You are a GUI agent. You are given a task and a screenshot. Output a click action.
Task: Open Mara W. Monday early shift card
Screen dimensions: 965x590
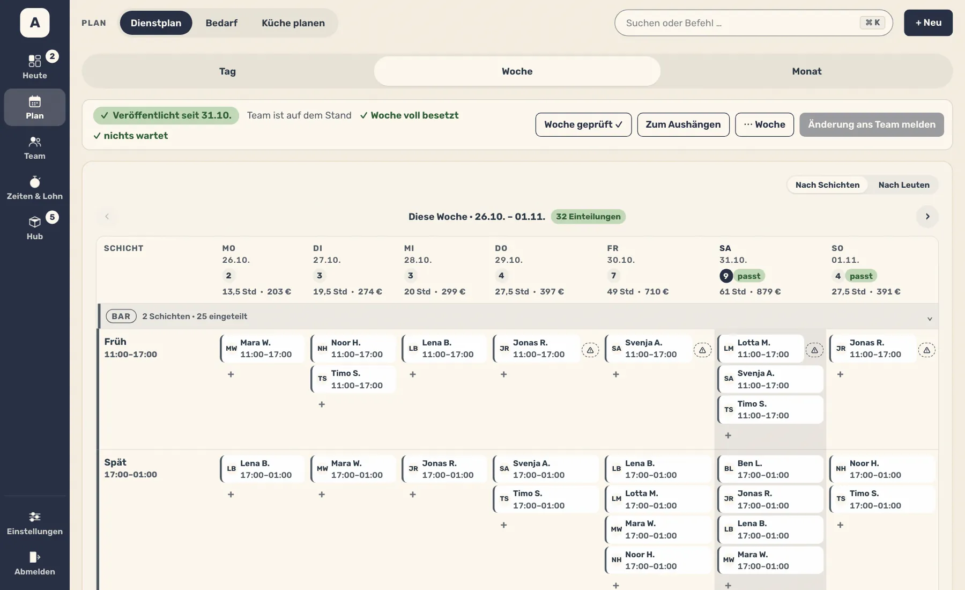tap(262, 349)
